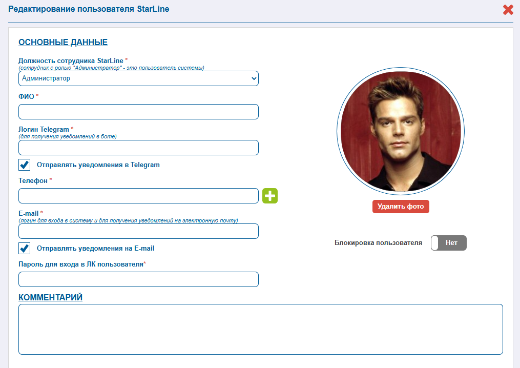
Task: Click into the ФИО input field
Action: (x=138, y=112)
